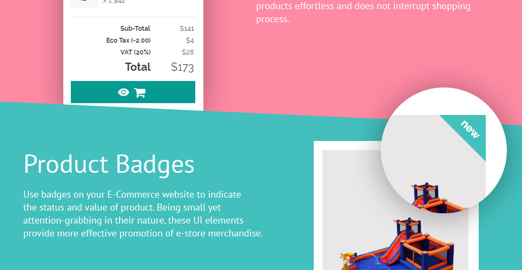Click the Sub-Total label
The image size is (522, 270).
coord(135,28)
